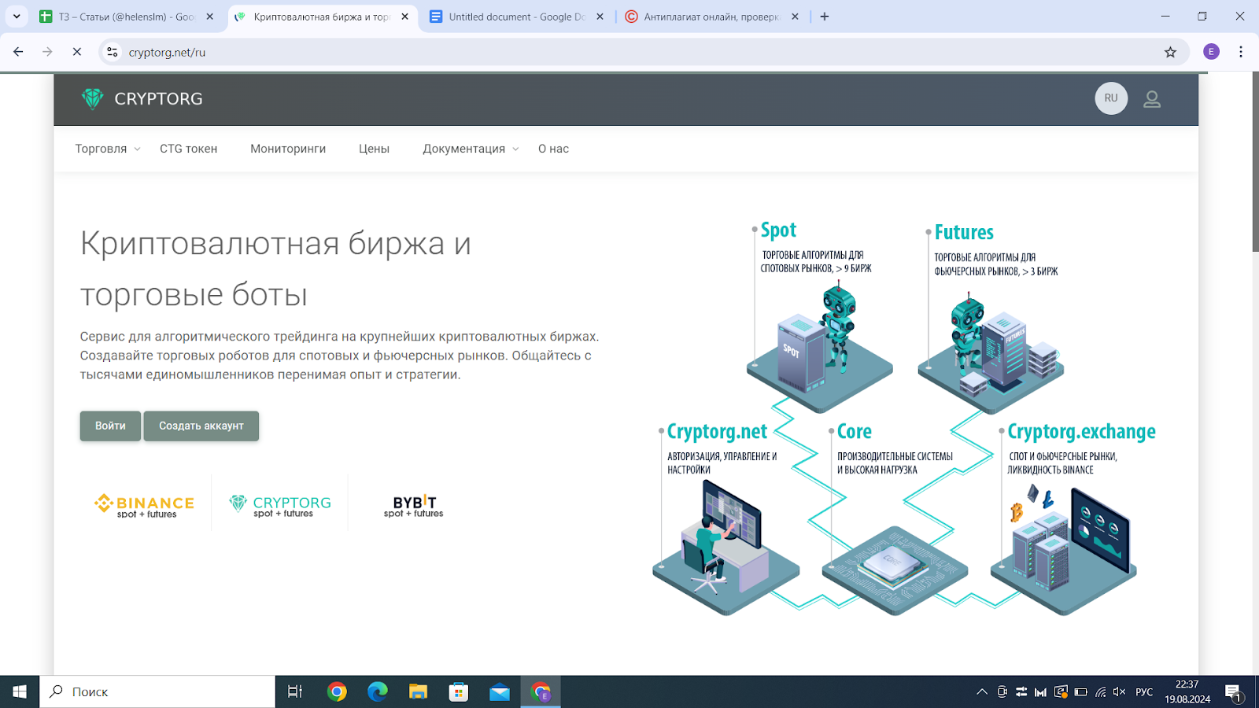Switch language using the RU button
The width and height of the screenshot is (1259, 708).
tap(1110, 98)
